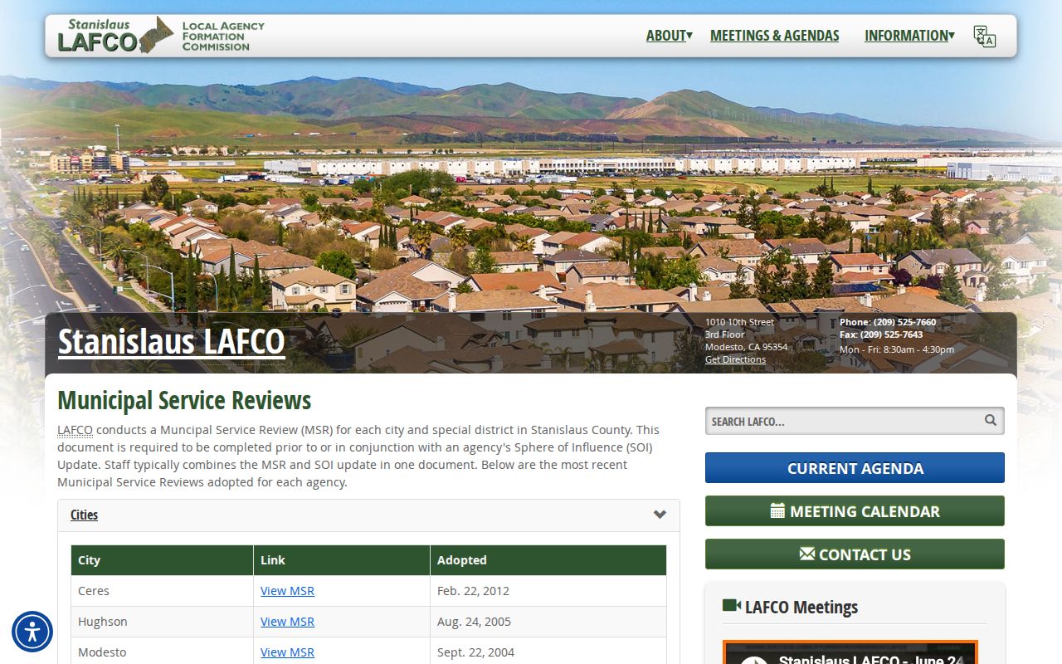
Task: Click the video camera icon beside LAFCO Meetings
Action: point(732,605)
